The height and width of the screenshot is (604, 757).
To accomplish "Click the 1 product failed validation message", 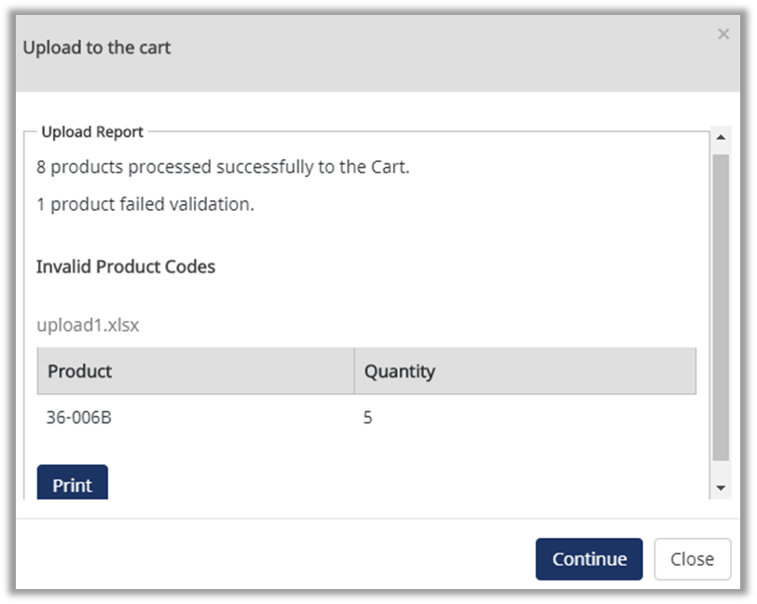I will (145, 204).
